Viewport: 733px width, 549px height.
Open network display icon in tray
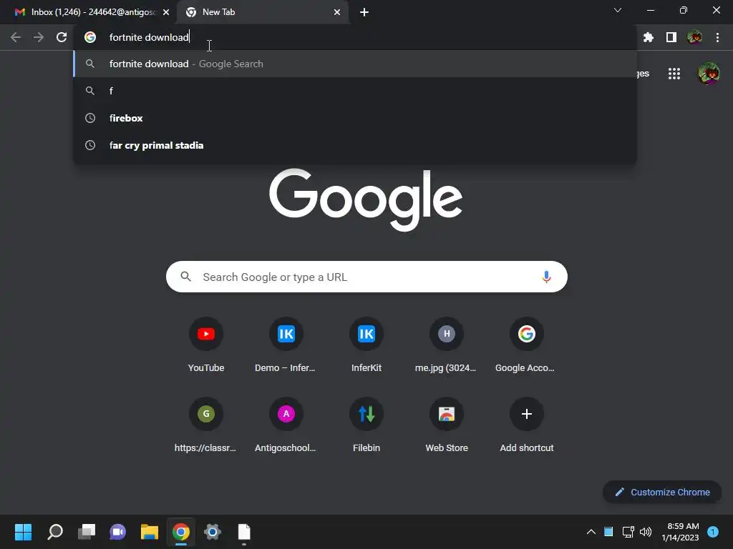[628, 532]
